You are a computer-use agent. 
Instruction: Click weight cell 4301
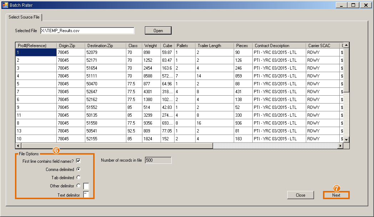[151, 92]
